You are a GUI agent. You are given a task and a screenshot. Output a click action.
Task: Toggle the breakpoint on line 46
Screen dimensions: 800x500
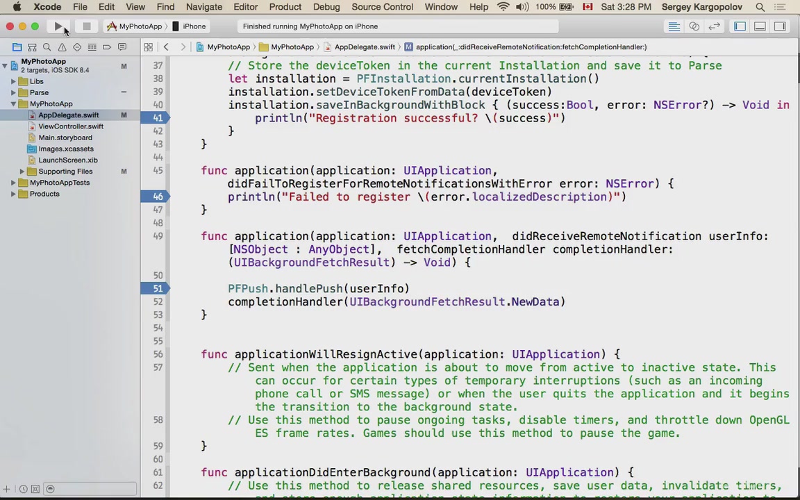tap(155, 197)
